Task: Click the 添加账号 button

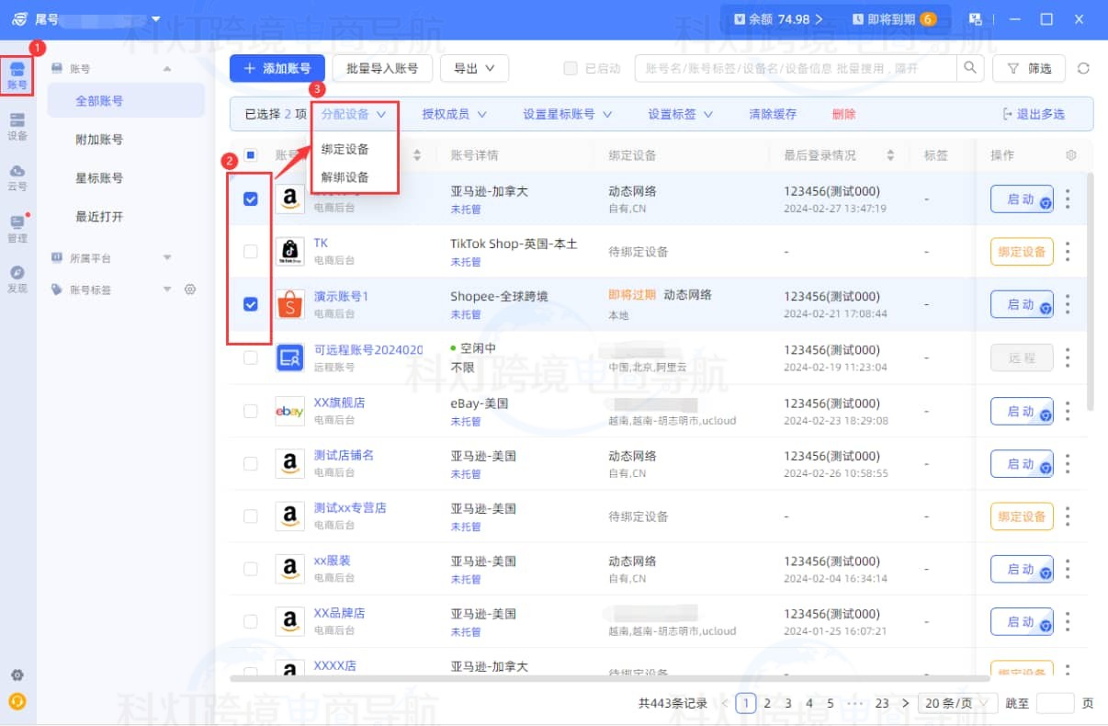Action: (x=277, y=68)
